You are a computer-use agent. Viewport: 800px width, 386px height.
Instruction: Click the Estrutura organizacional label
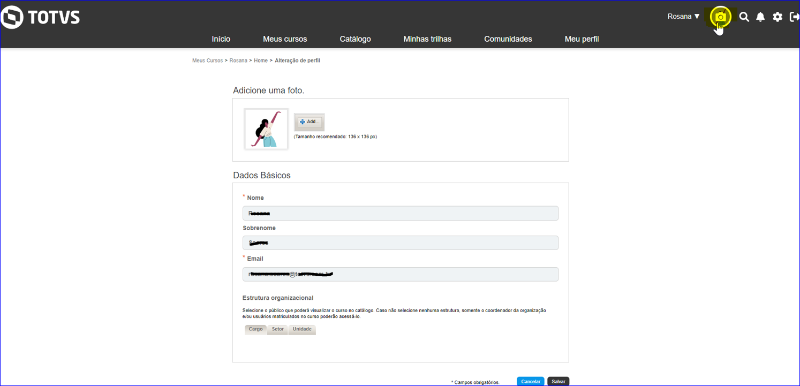tap(278, 298)
